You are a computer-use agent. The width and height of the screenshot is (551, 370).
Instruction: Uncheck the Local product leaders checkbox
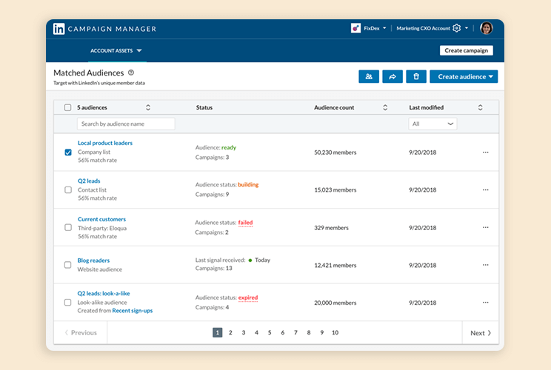pos(68,152)
